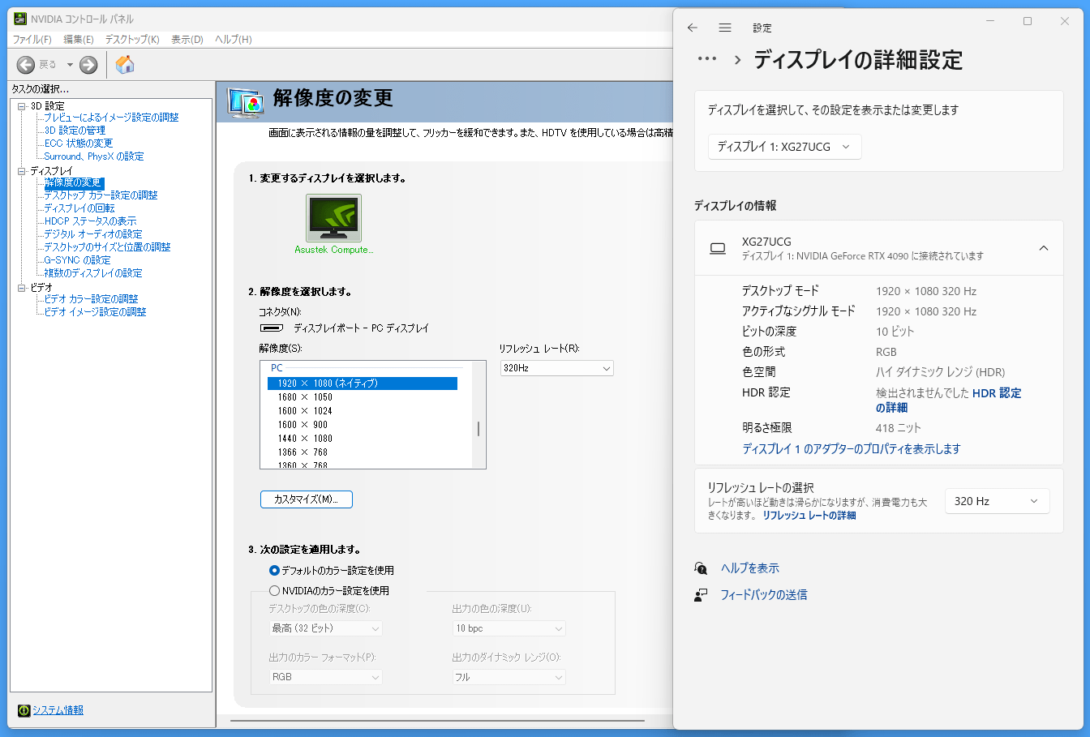This screenshot has height=737, width=1090.
Task: Open the 編集(E) menu
Action: point(79,40)
